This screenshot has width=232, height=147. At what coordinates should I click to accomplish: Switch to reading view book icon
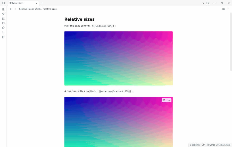[223, 9]
